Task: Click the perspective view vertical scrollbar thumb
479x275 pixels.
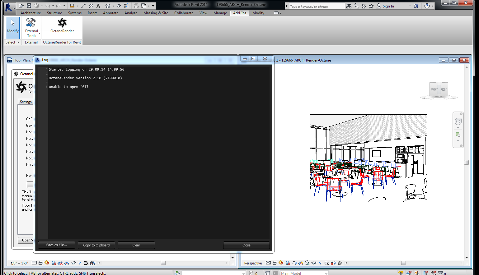Action: tap(466, 162)
